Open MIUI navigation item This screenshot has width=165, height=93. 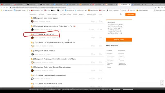click(75, 14)
